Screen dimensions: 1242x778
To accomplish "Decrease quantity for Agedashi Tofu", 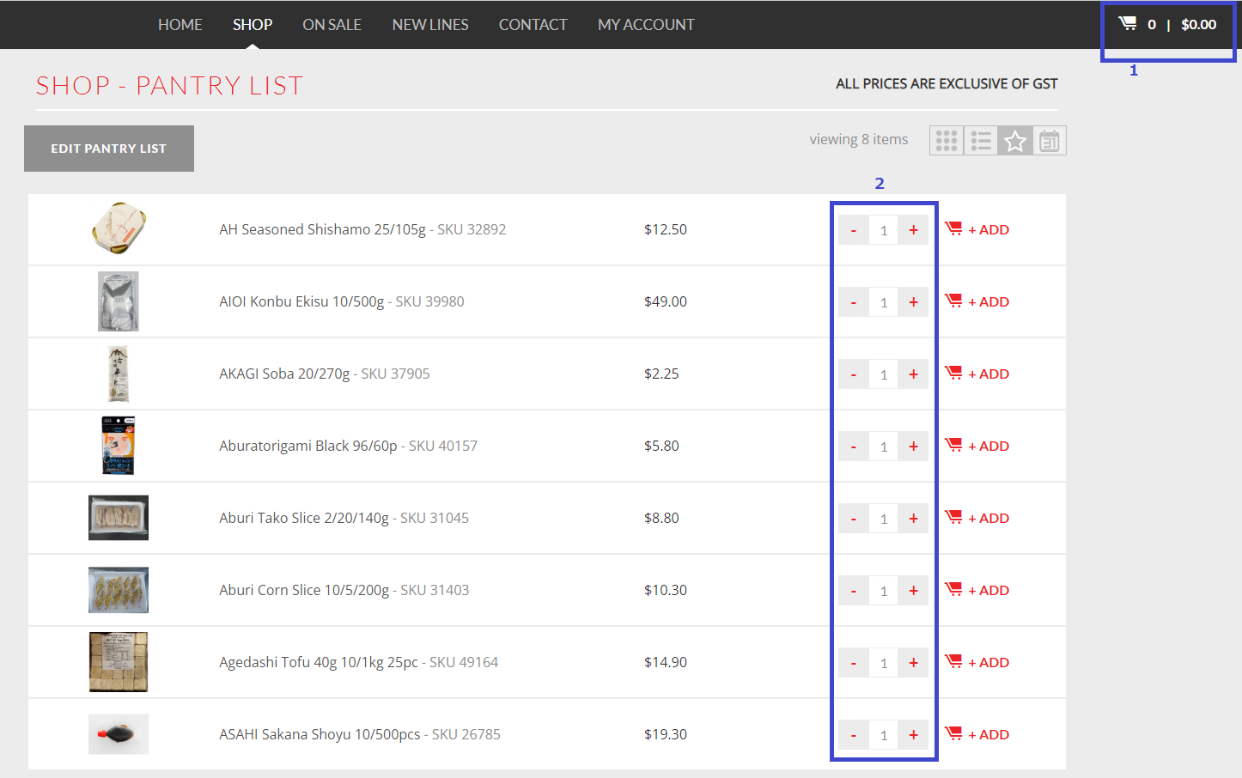I will pos(853,663).
